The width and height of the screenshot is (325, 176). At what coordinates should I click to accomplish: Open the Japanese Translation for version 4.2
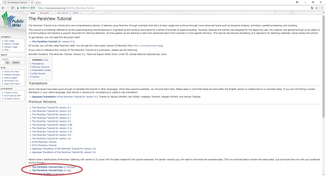click(x=65, y=97)
